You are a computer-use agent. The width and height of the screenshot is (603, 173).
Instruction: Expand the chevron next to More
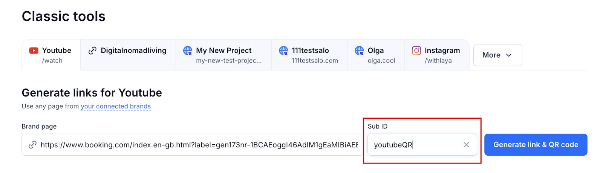509,55
